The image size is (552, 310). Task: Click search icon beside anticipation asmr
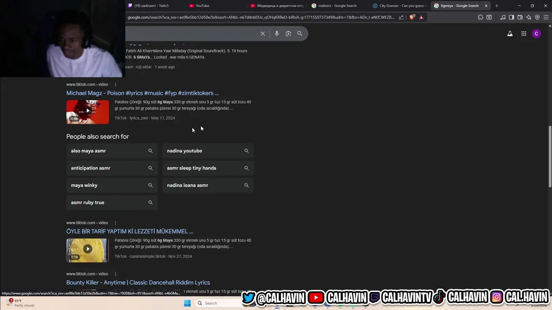pos(151,168)
